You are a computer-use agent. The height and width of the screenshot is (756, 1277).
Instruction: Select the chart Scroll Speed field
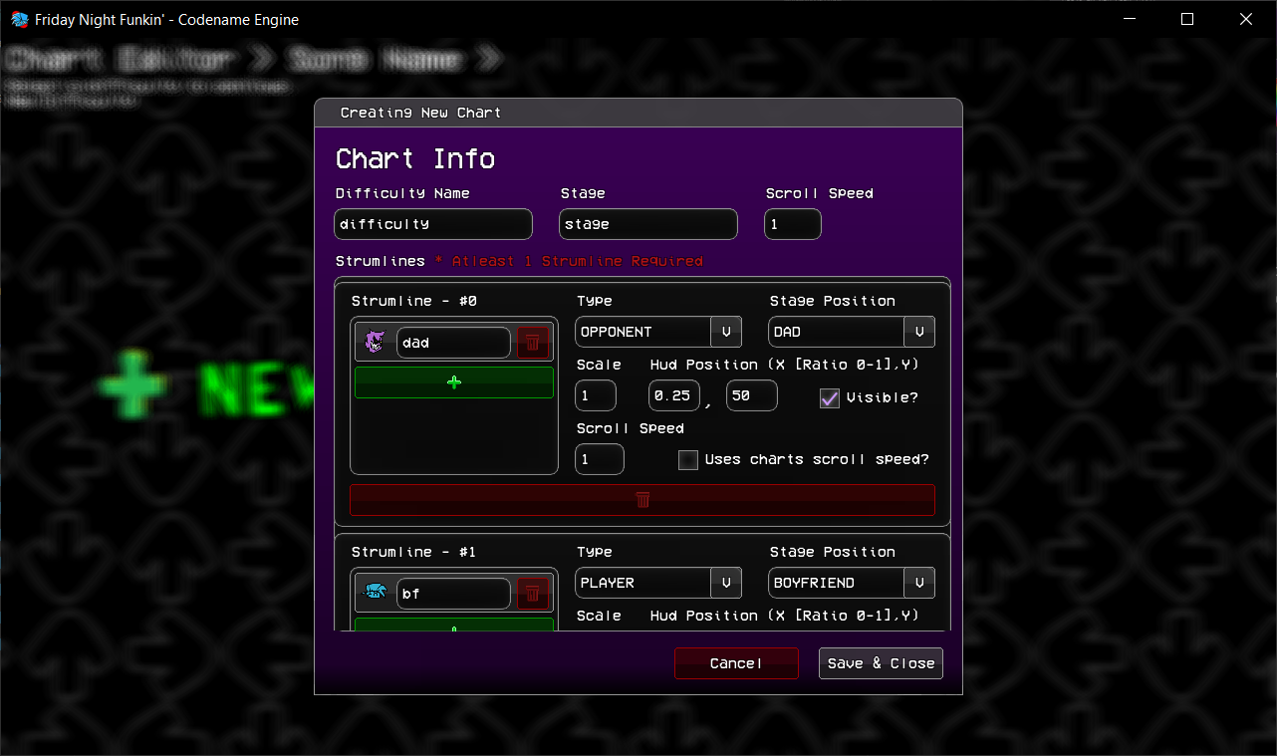[x=792, y=223]
